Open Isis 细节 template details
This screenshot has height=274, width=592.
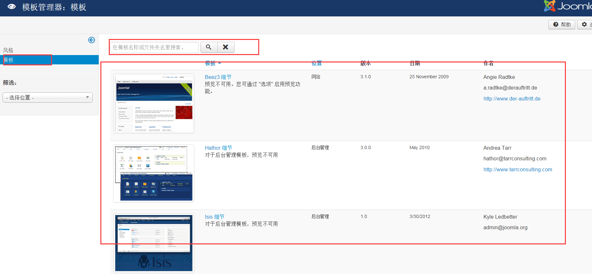pos(215,217)
